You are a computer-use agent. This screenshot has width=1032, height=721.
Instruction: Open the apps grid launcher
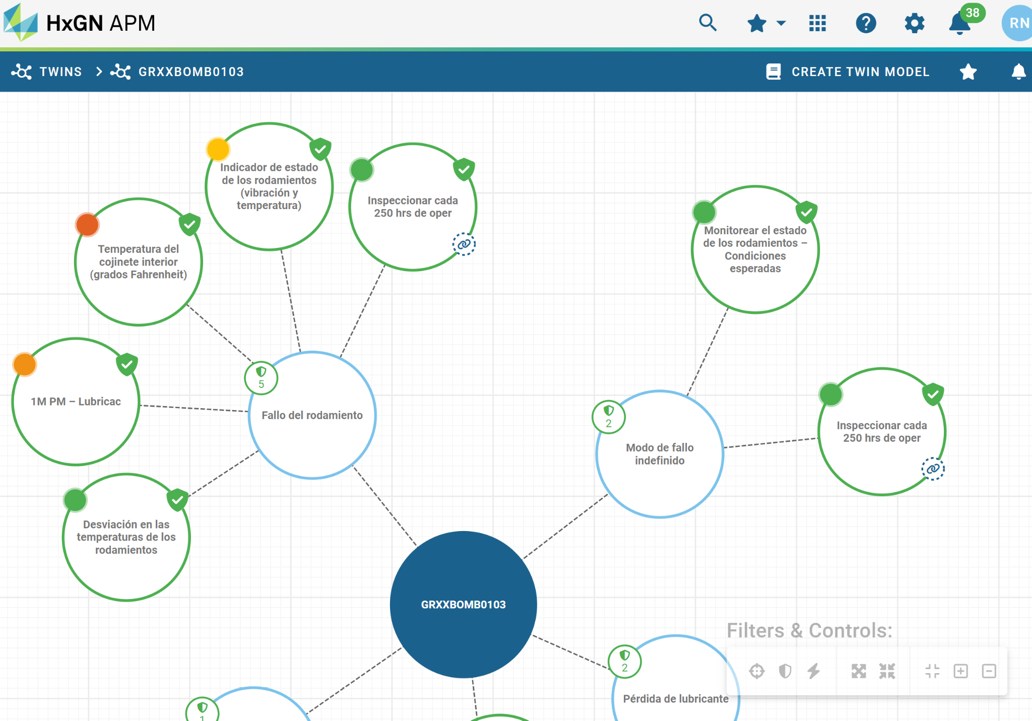coord(817,23)
